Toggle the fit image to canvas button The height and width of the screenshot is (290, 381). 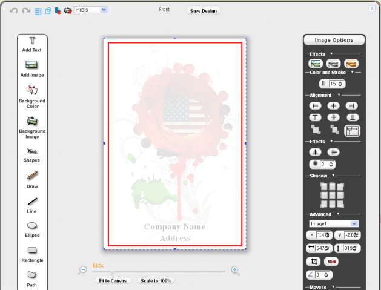pos(352,131)
